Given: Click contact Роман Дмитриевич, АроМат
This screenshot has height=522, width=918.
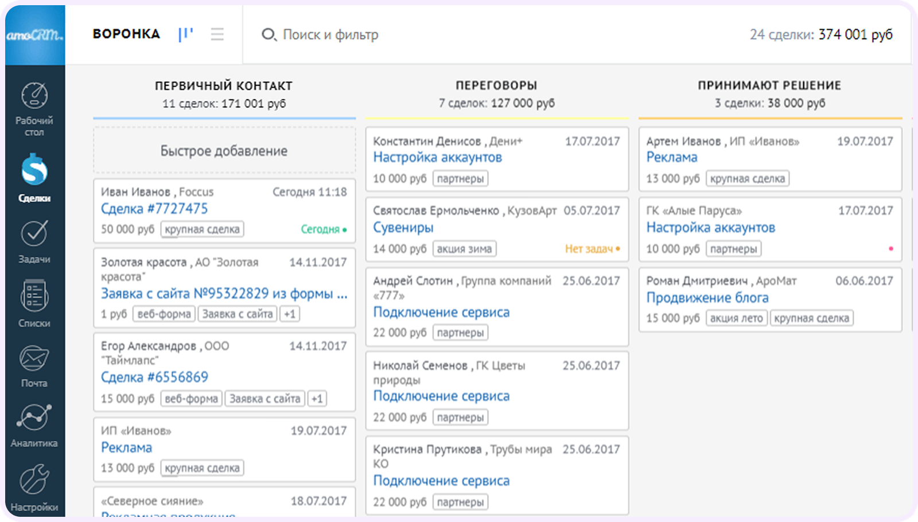Looking at the screenshot, I should [x=721, y=281].
